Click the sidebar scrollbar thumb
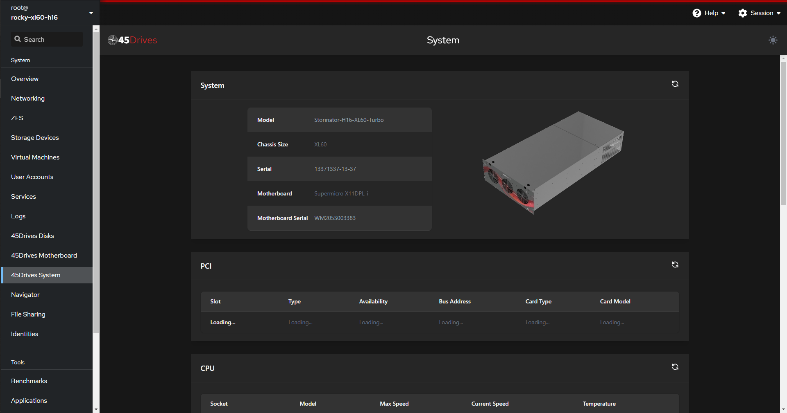Image resolution: width=787 pixels, height=413 pixels. point(96,183)
